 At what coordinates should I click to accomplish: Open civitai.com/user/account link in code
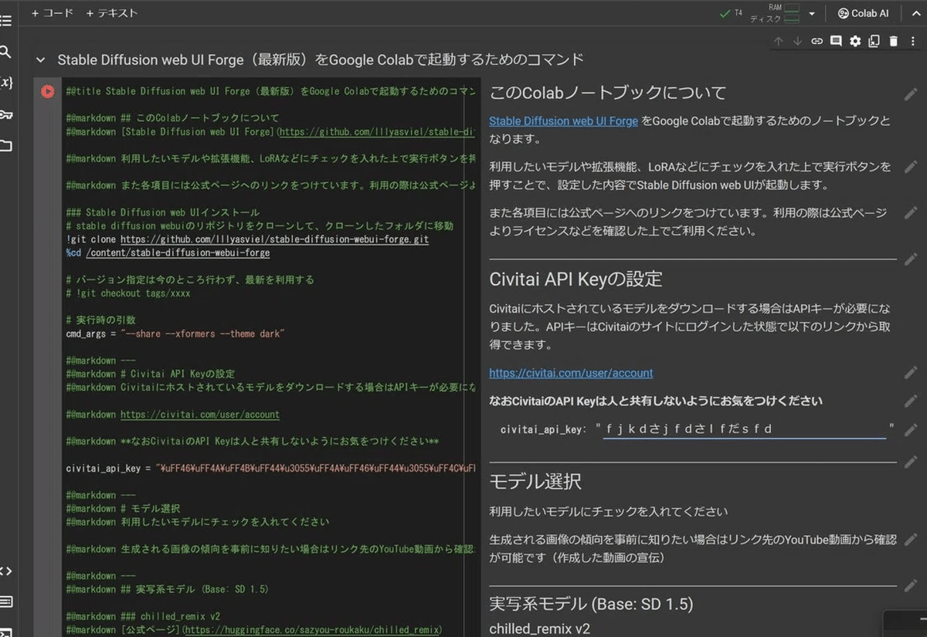(x=200, y=415)
